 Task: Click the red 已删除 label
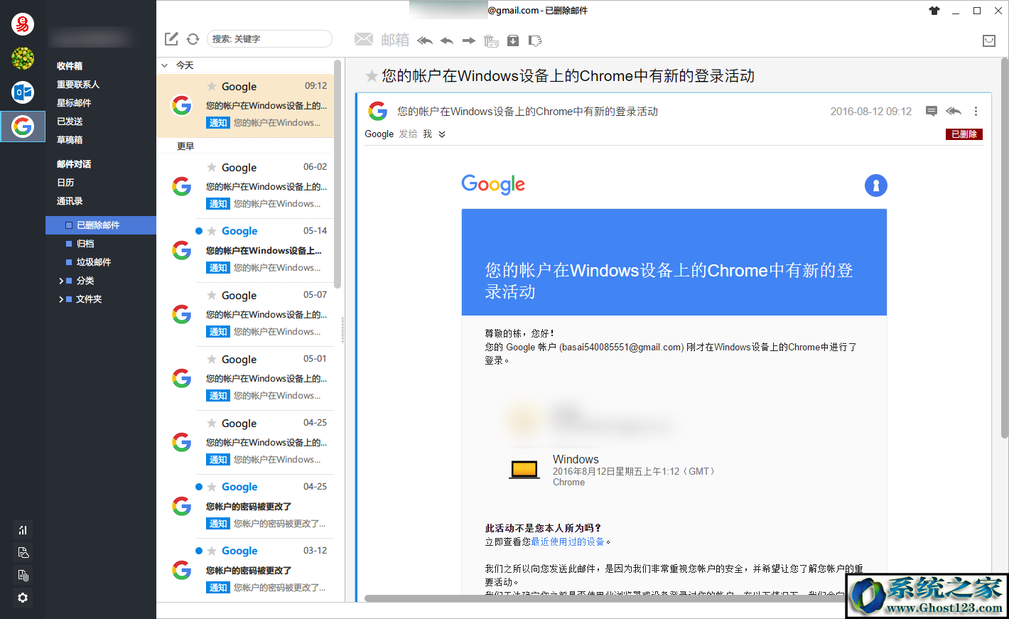tap(964, 134)
